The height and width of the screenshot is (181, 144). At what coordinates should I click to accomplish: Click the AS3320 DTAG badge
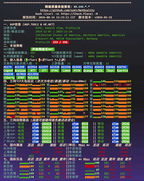[x=55, y=69]
